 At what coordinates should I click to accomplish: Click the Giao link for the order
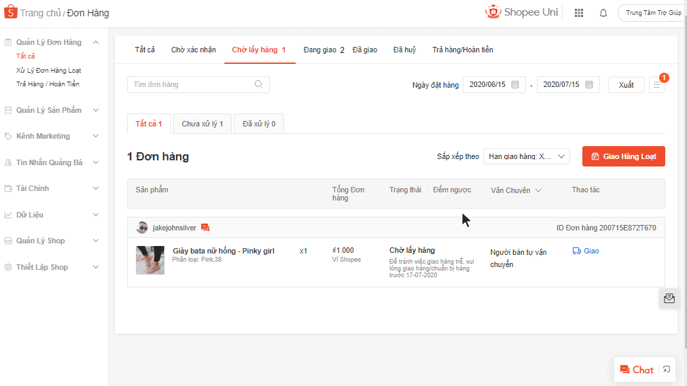click(586, 251)
